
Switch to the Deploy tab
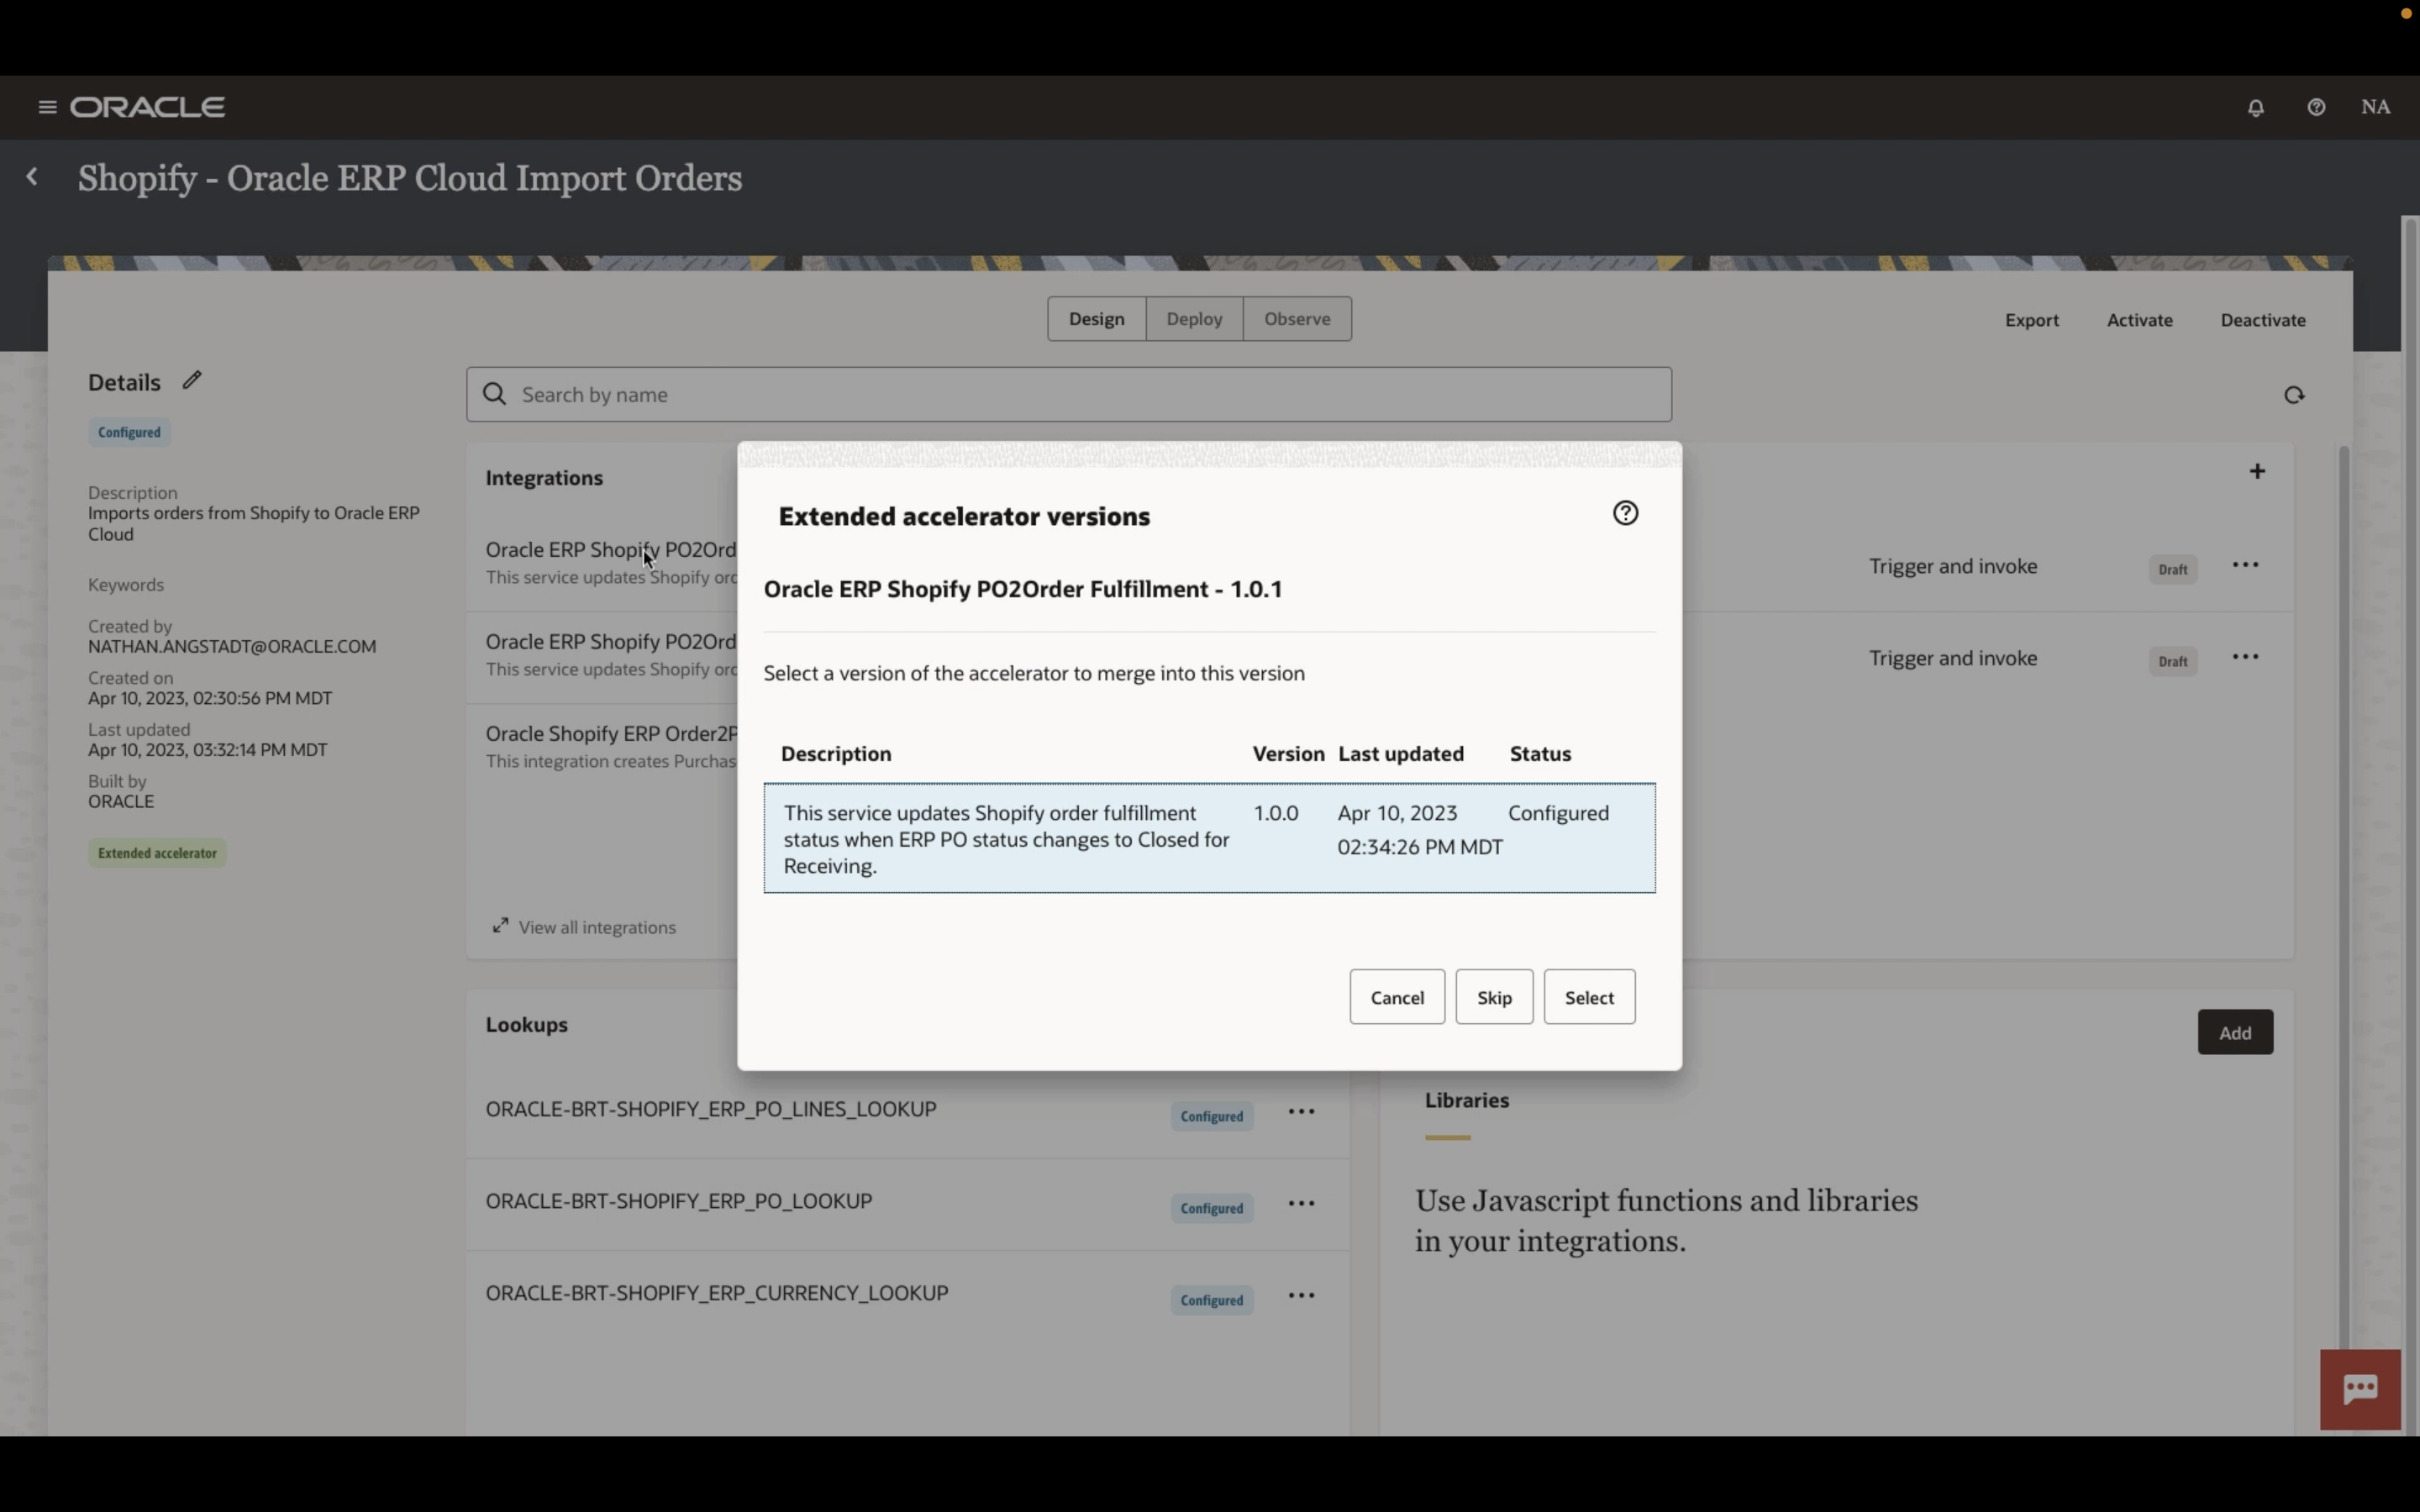[1193, 318]
